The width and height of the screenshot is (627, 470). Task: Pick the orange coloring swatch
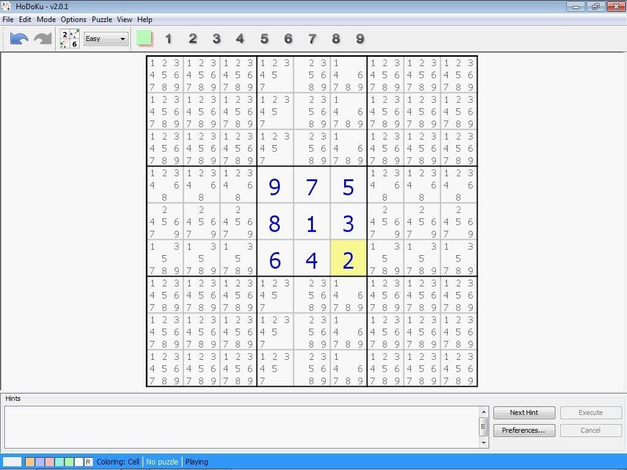coord(30,462)
